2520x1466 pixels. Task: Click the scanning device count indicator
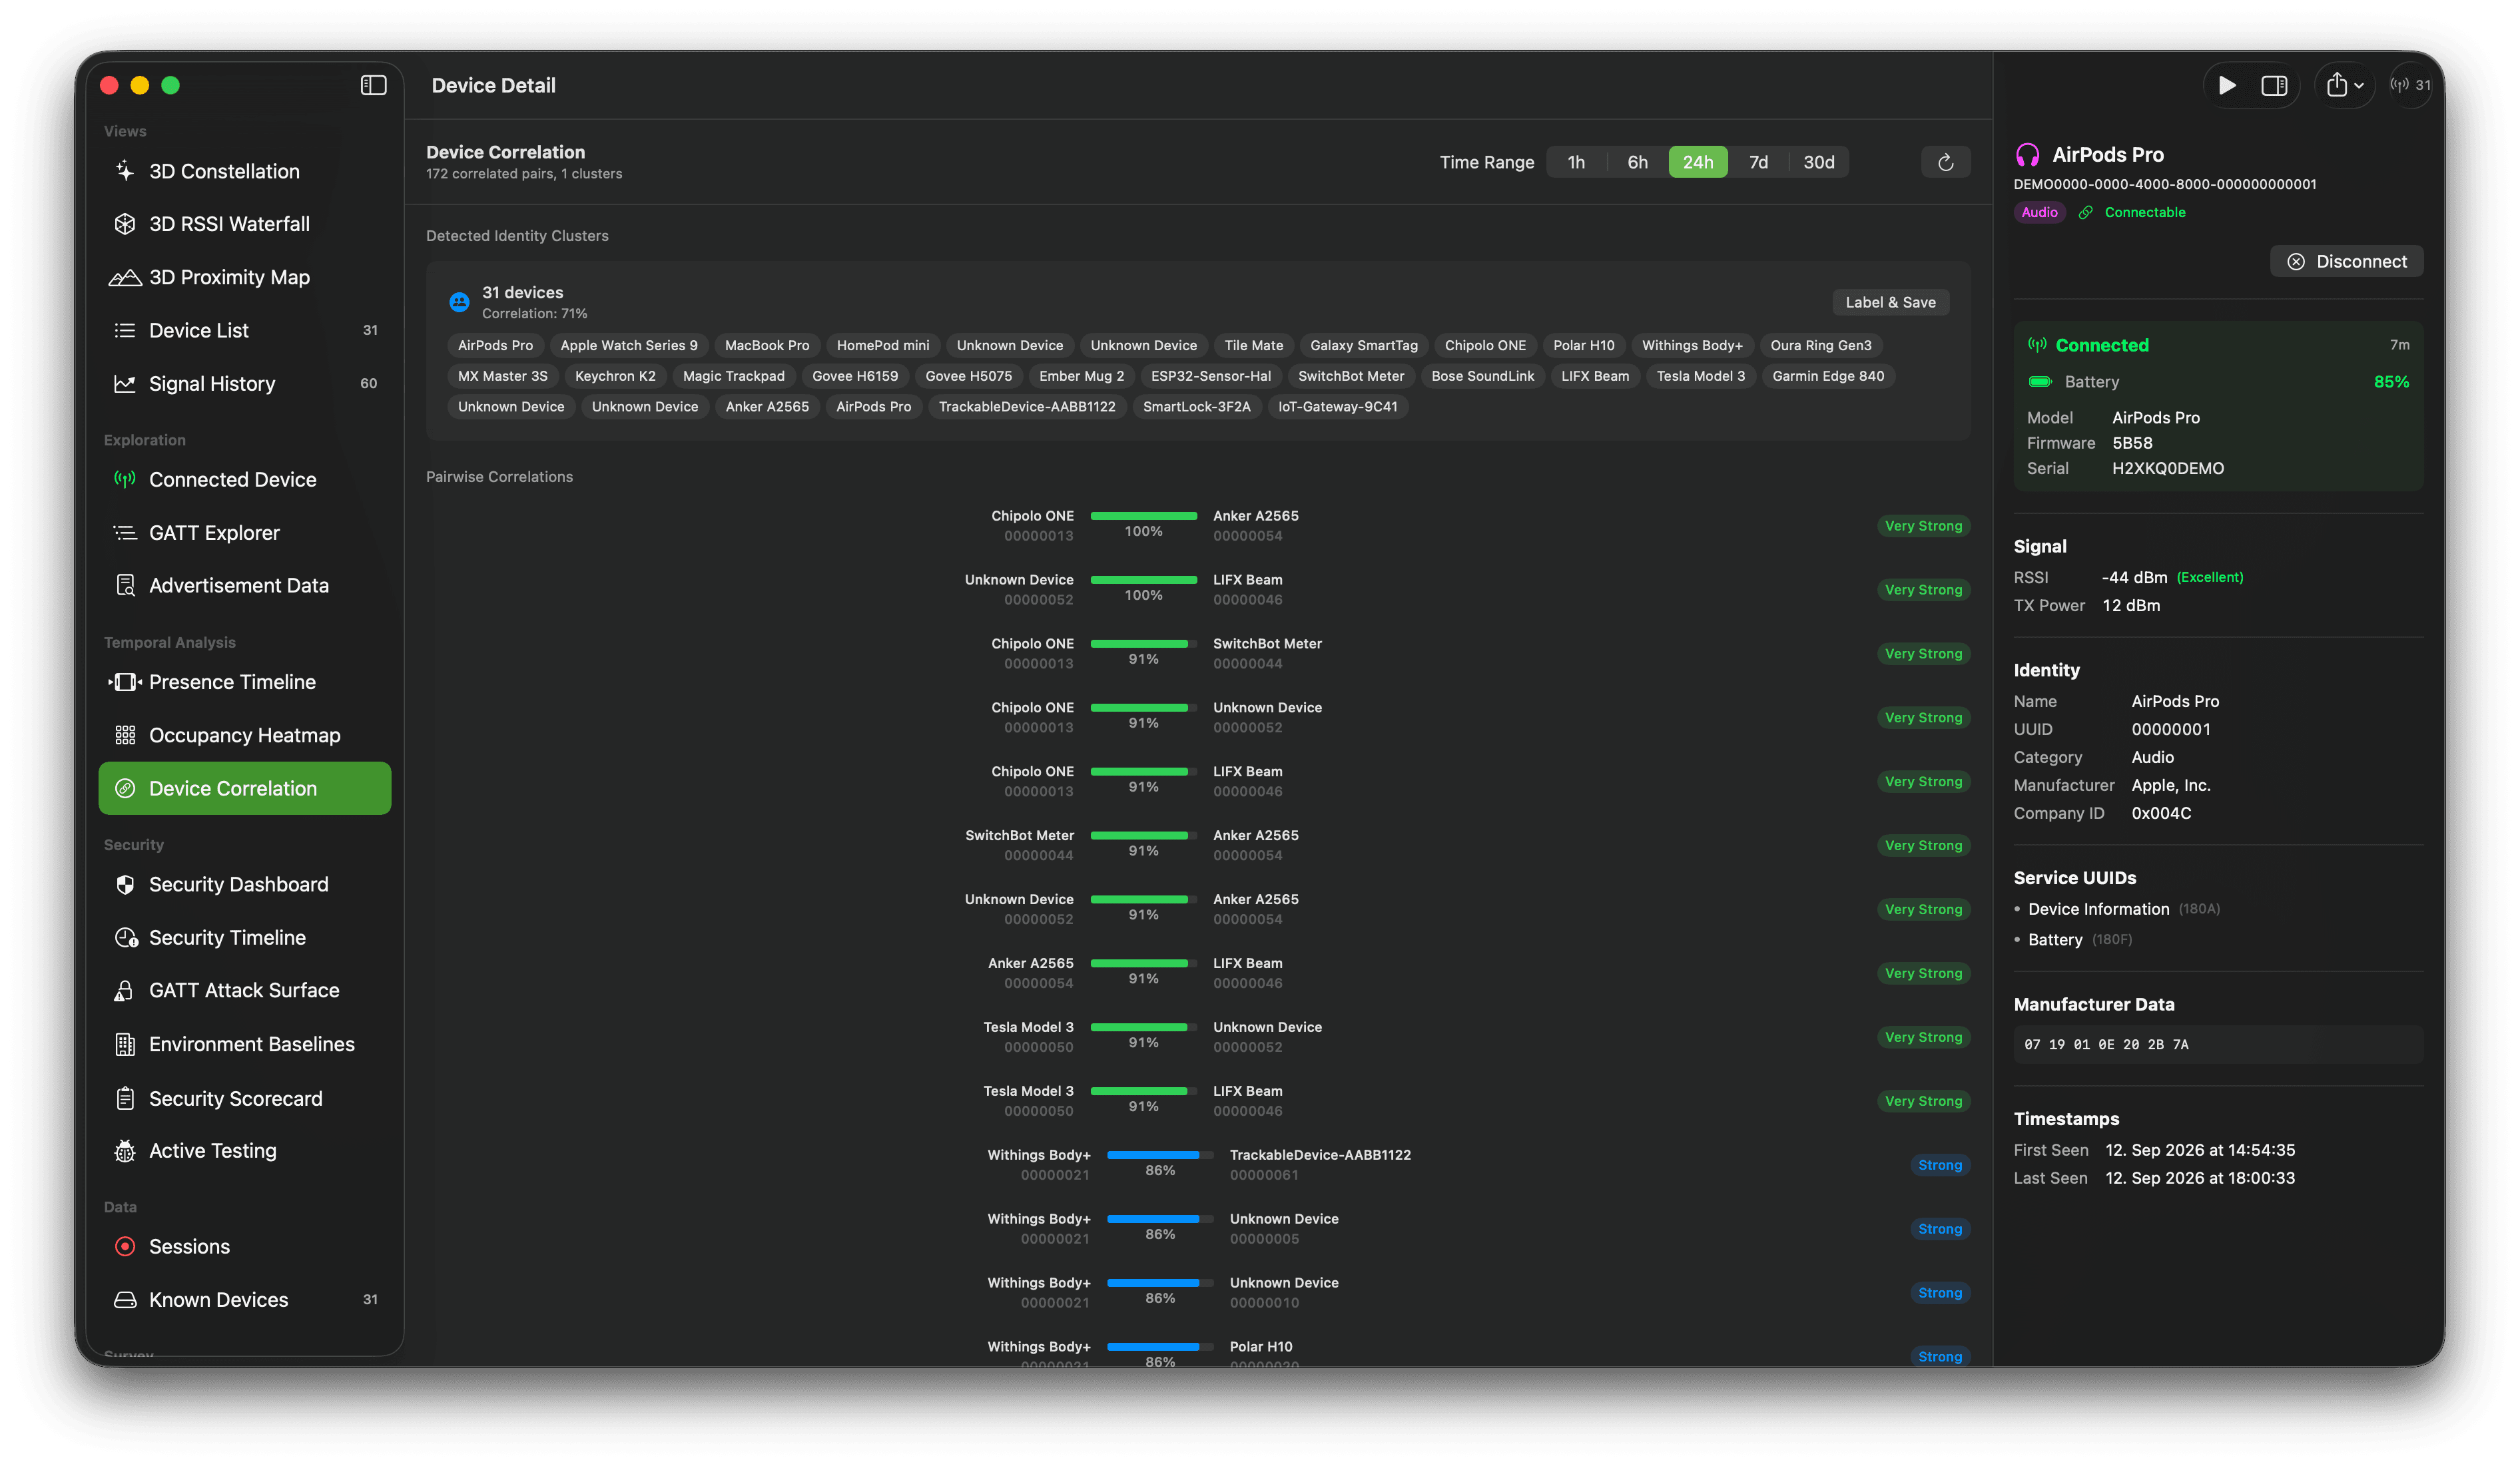coord(2410,85)
